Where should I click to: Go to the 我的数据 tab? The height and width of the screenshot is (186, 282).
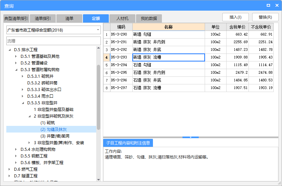click(149, 18)
